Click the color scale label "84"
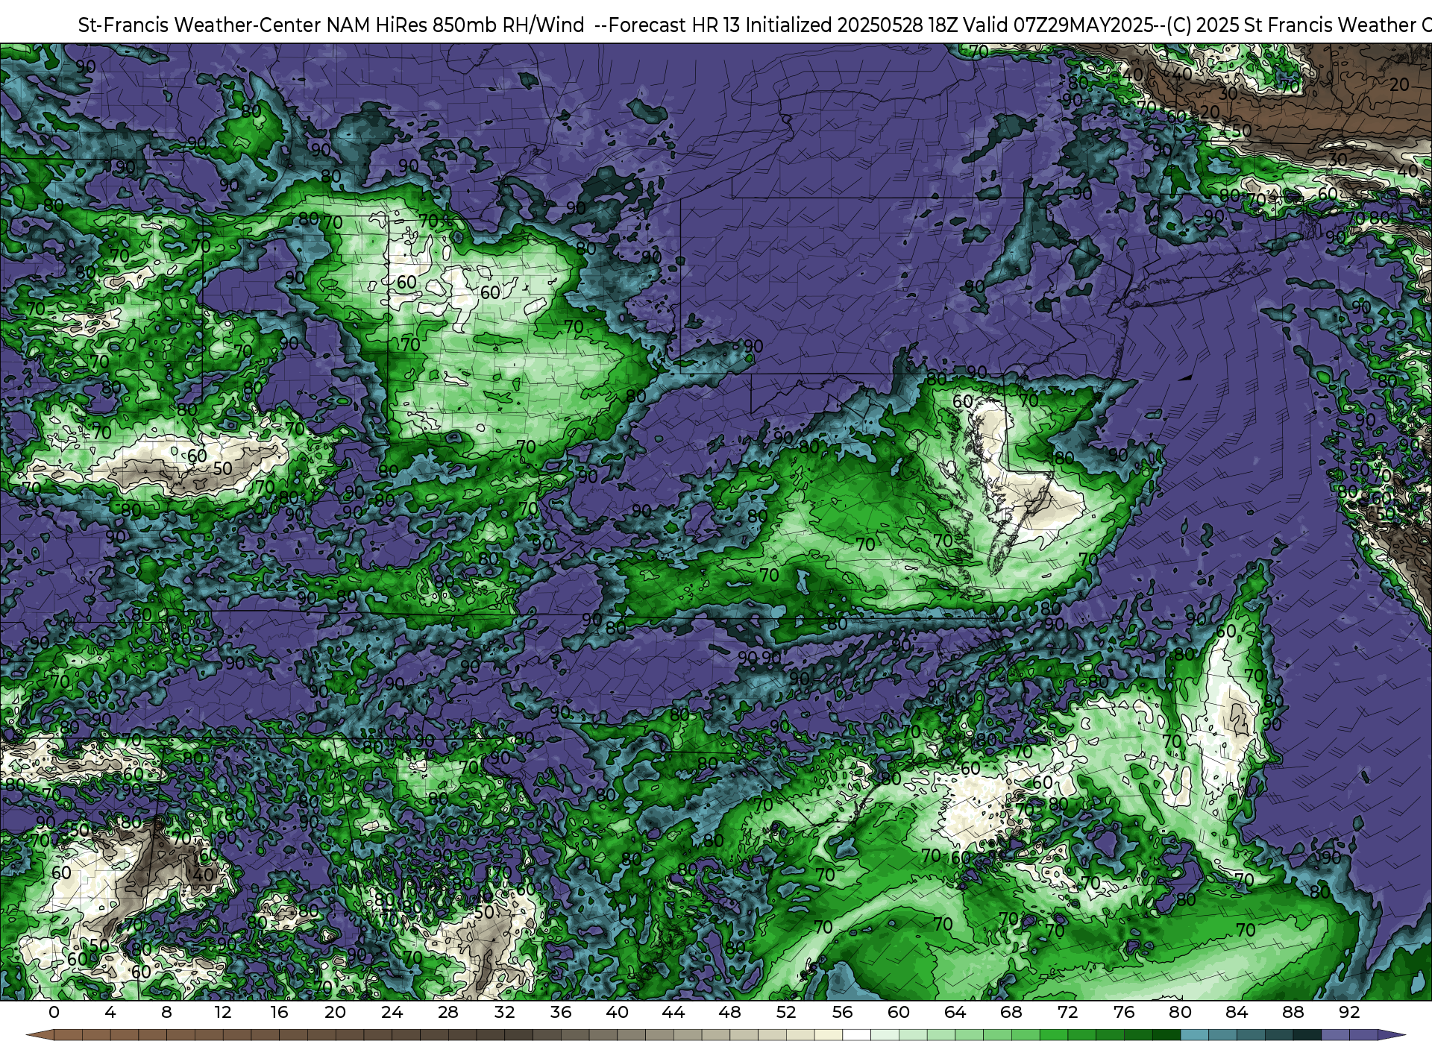Viewport: 1432px width, 1044px height. (1237, 1012)
